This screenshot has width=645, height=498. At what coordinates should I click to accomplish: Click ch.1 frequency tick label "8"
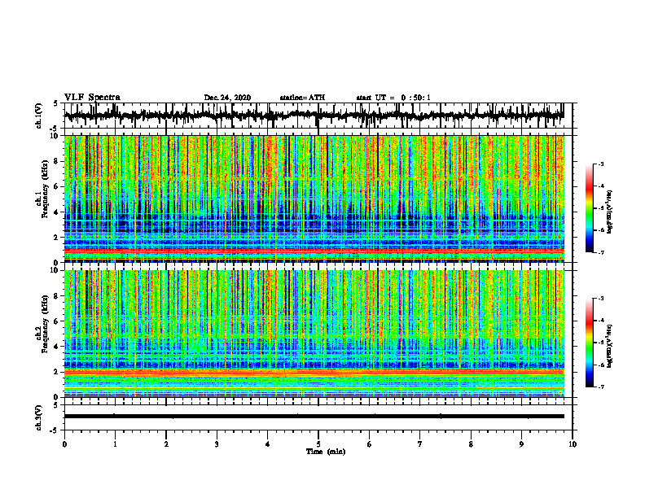(x=57, y=161)
